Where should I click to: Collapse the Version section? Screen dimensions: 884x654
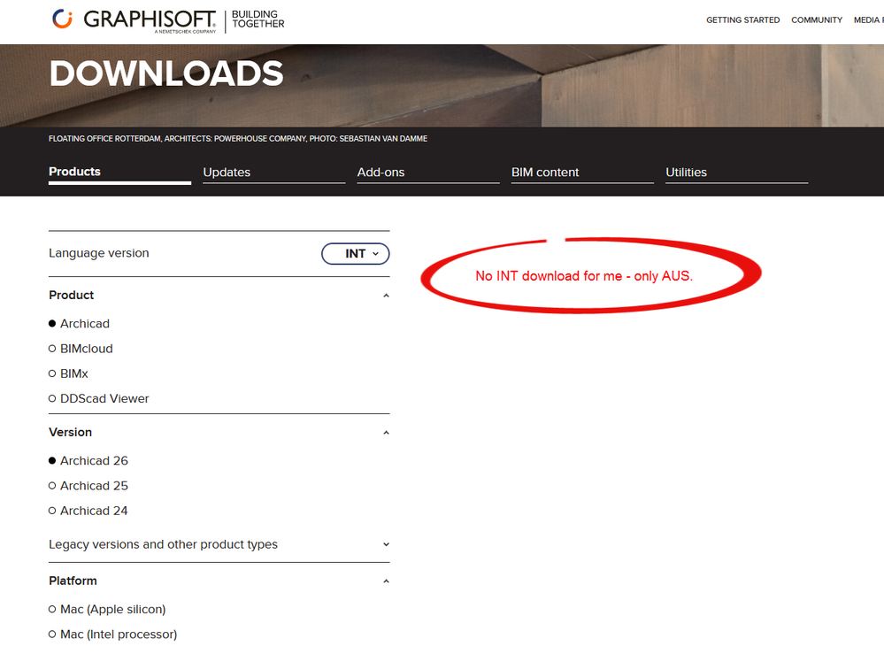pyautogui.click(x=219, y=433)
